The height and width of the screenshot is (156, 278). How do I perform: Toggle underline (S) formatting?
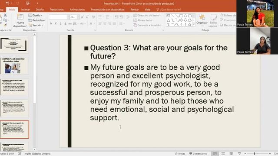(61, 23)
